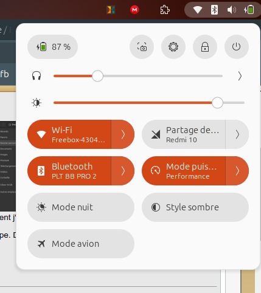
Task: Set volume slider track position
Action: click(138, 76)
